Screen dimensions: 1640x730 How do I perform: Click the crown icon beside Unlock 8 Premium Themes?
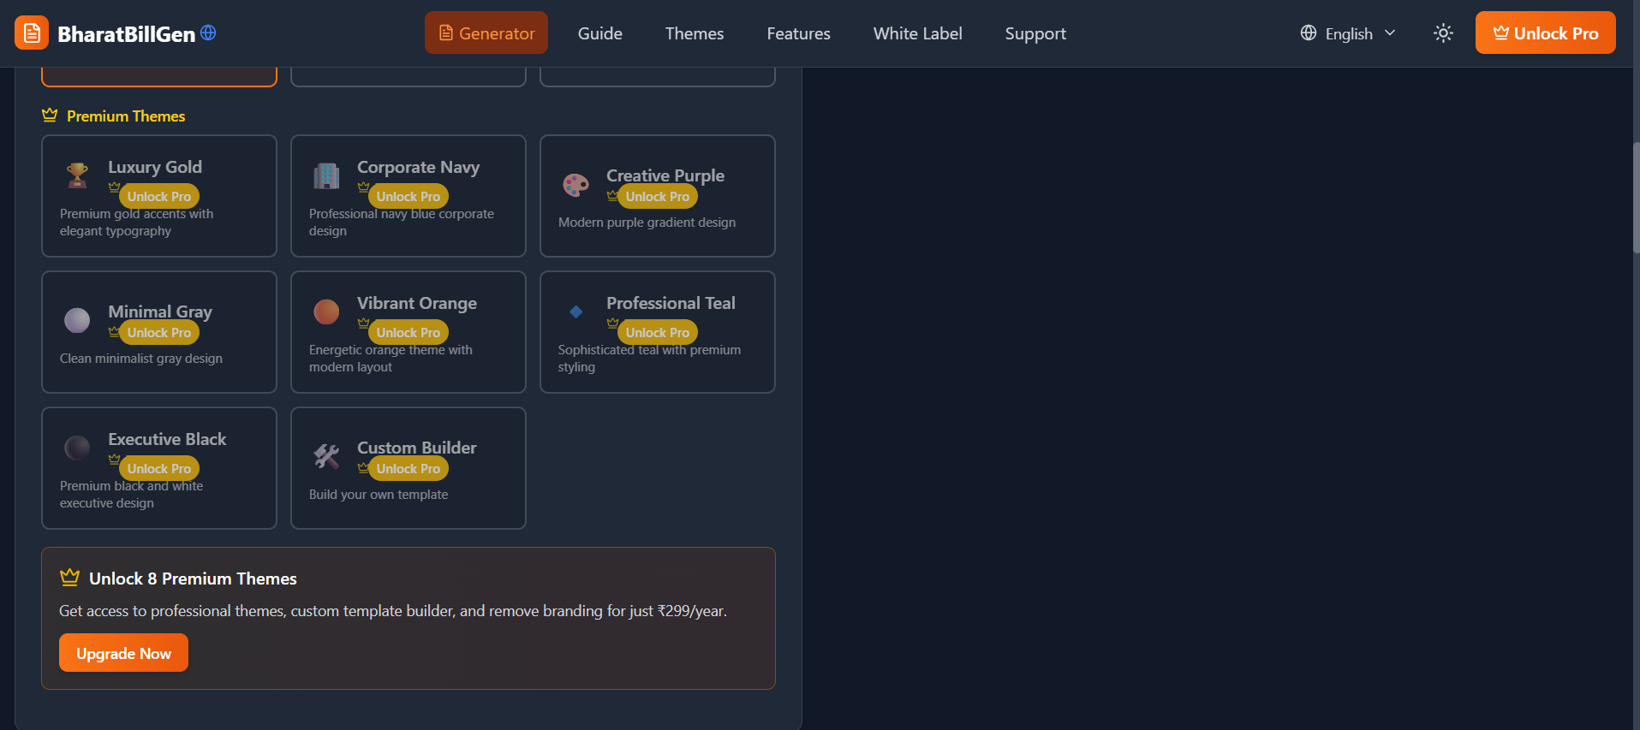click(70, 578)
